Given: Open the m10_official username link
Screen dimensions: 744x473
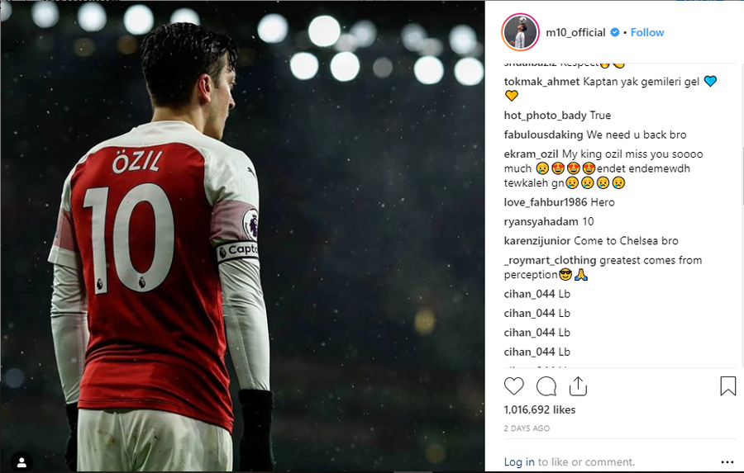Looking at the screenshot, I should click(576, 32).
